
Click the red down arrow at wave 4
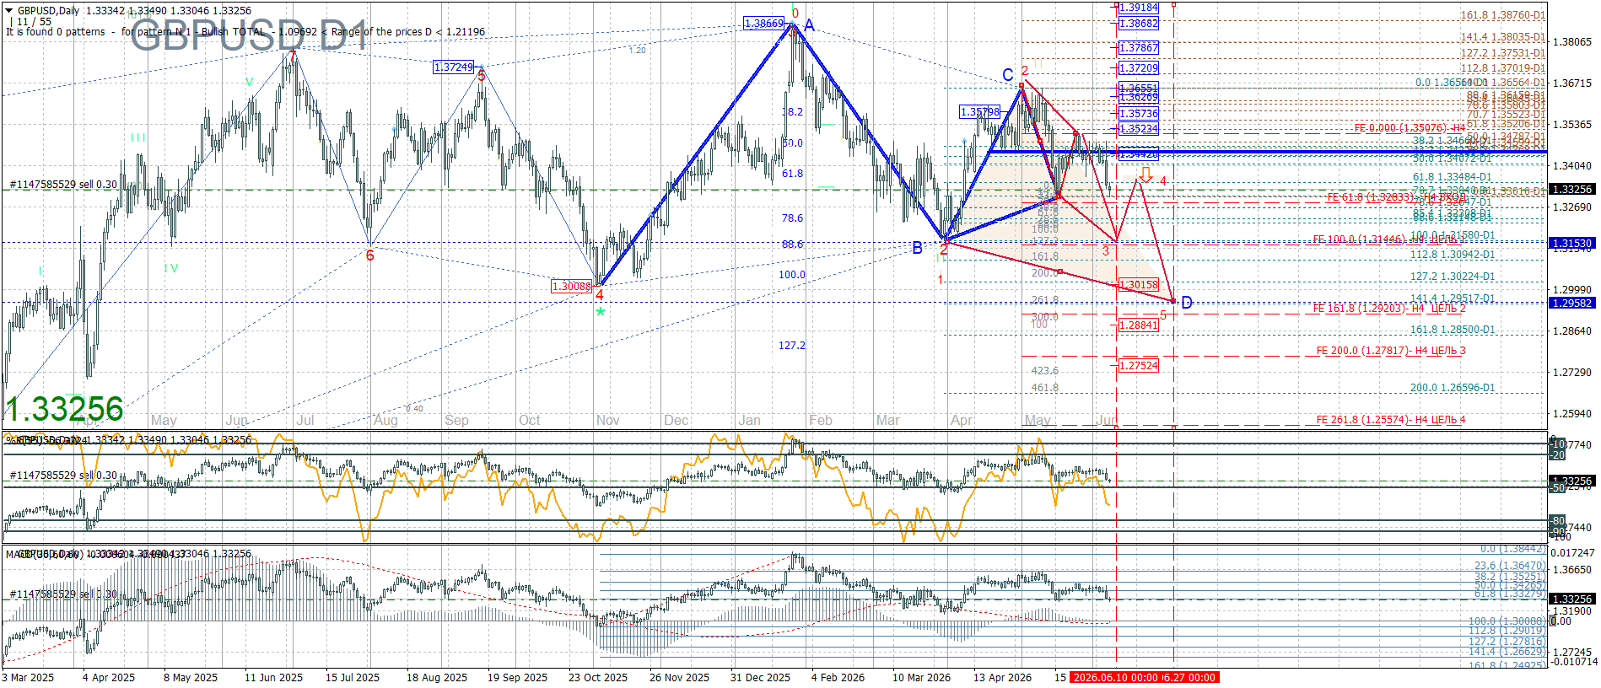(x=1145, y=175)
